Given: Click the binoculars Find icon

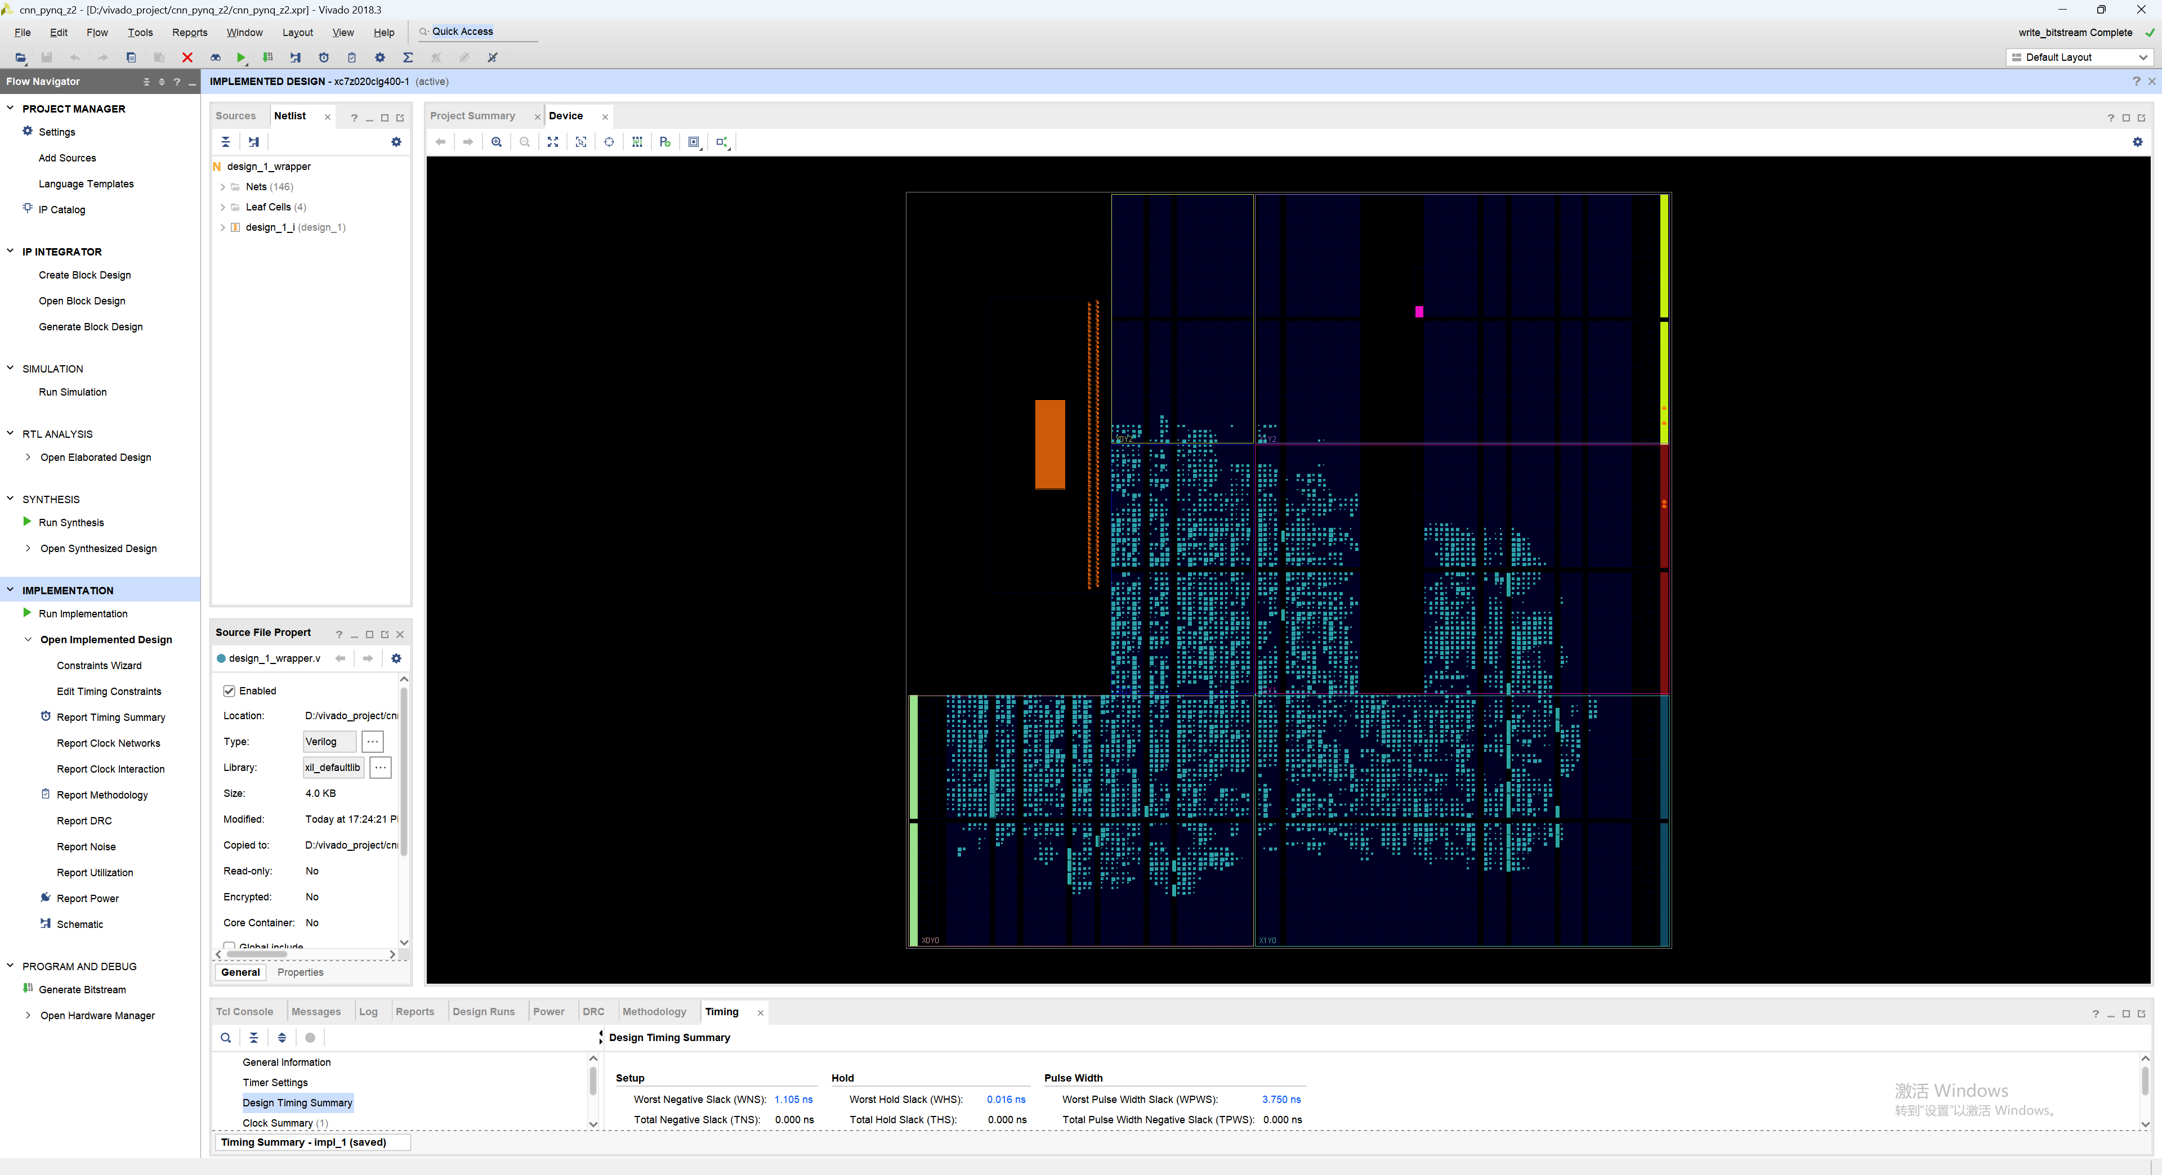Looking at the screenshot, I should [x=215, y=57].
